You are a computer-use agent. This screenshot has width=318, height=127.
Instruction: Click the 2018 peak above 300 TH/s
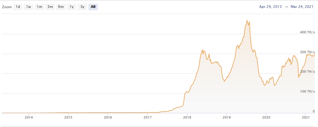point(203,50)
